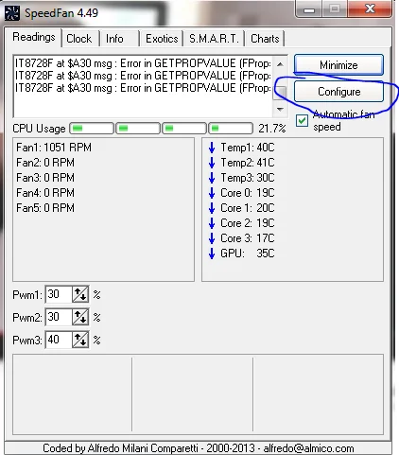The image size is (399, 455).
Task: Click the Minimize button
Action: point(338,65)
